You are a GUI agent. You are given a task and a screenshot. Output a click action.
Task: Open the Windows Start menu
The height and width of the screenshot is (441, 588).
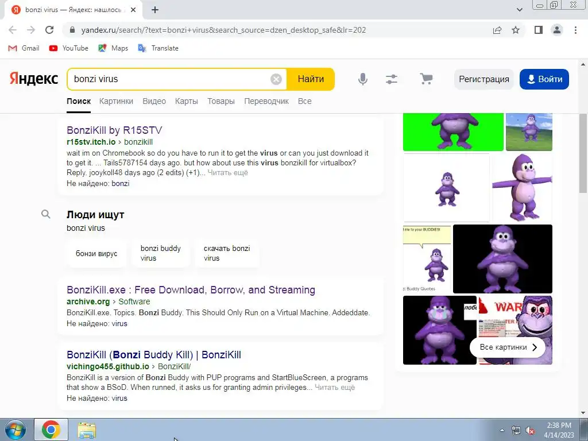[x=15, y=430]
